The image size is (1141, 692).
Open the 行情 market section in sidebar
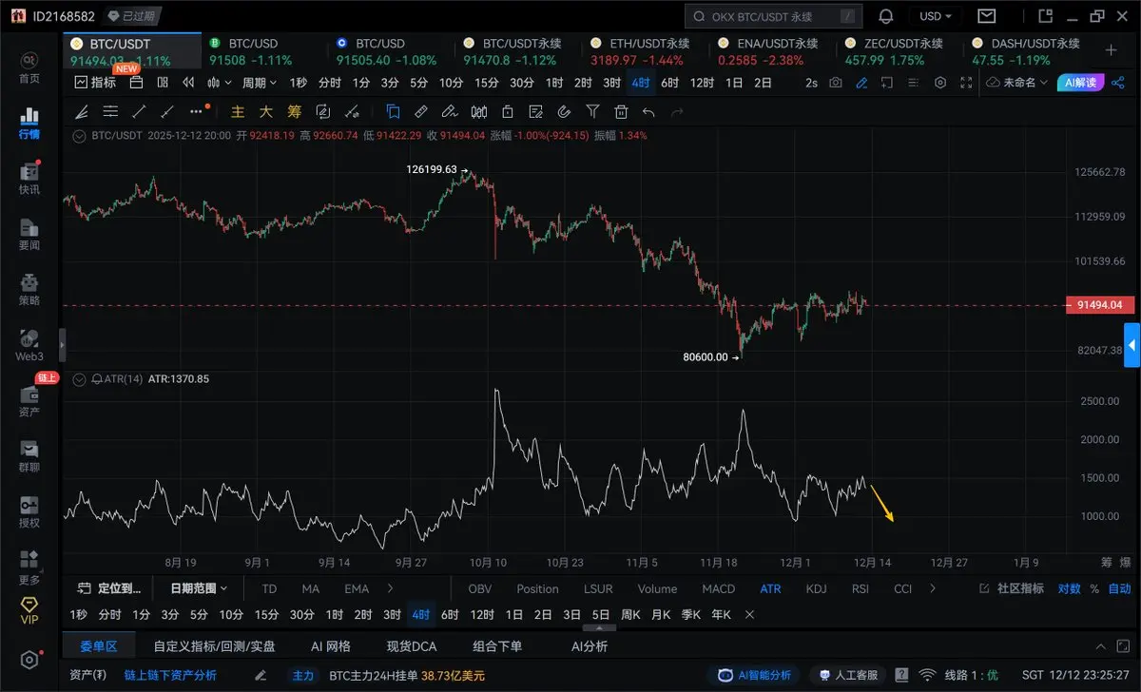tap(29, 124)
